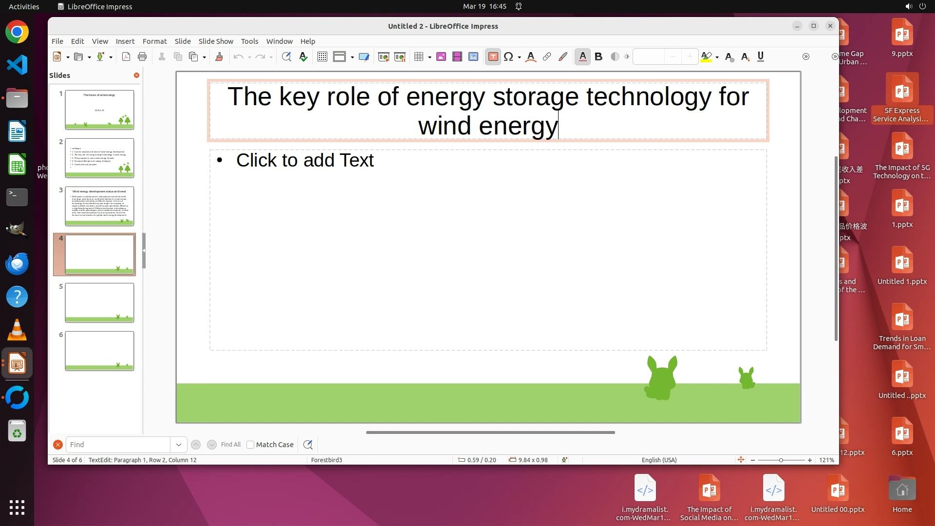
Task: Select slide 3 thumbnail
Action: click(99, 206)
